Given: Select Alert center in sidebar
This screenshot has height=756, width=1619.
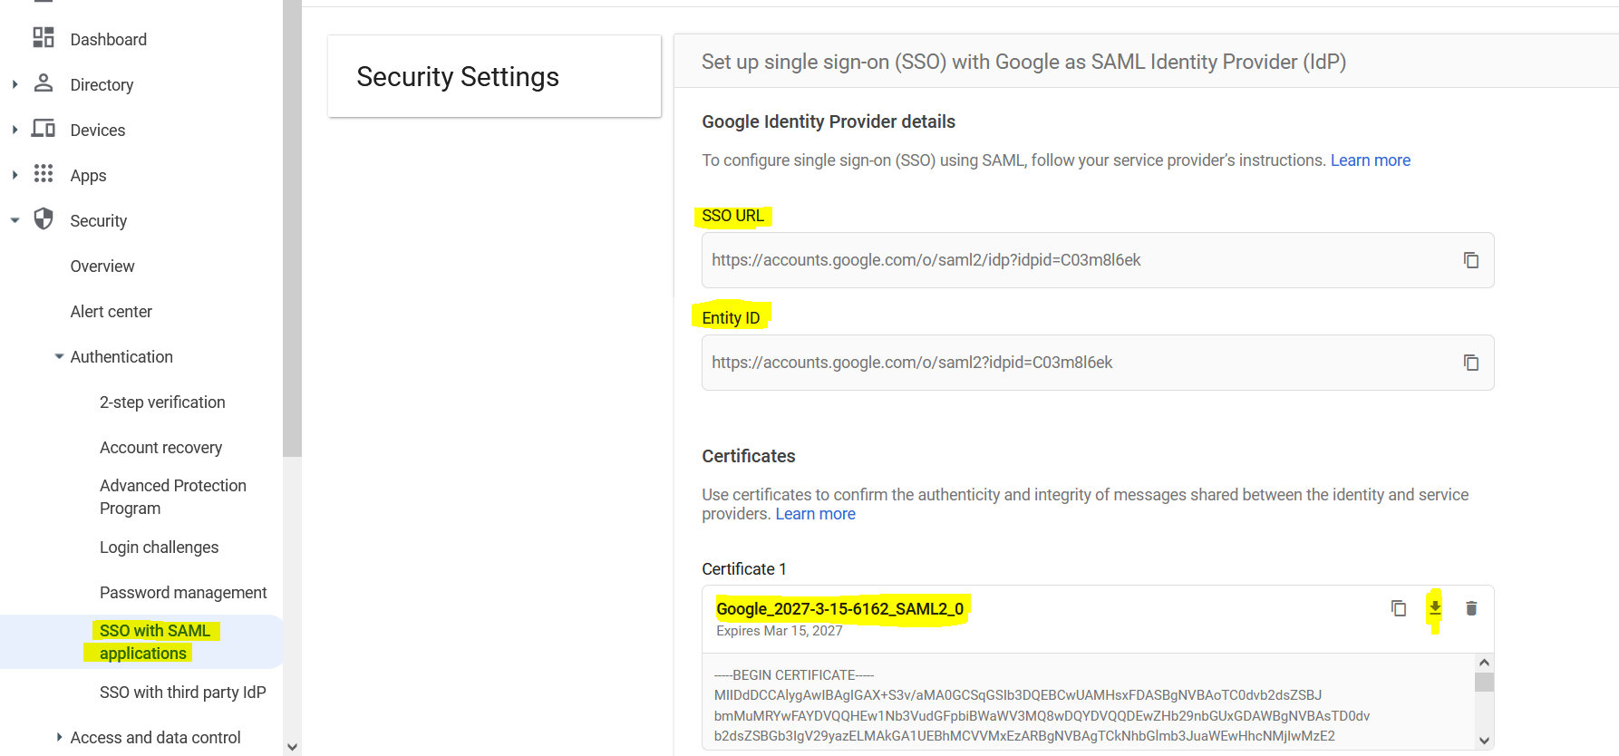Looking at the screenshot, I should [x=111, y=312].
